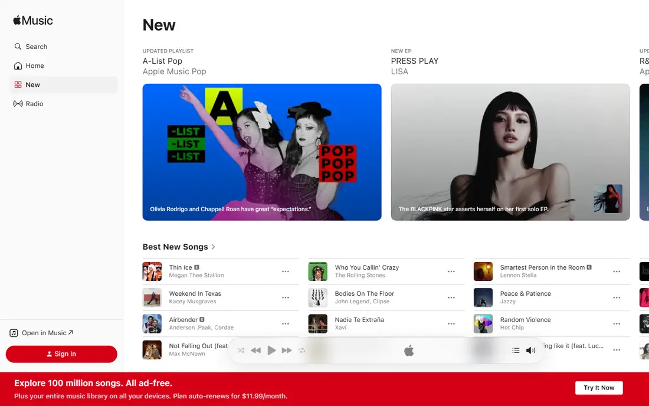The width and height of the screenshot is (649, 406).
Task: Click Anderson .Paak, Cordae artist text
Action: [x=201, y=328]
